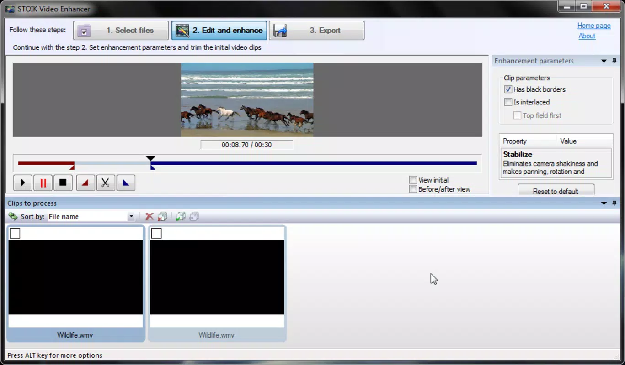Viewport: 625px width, 365px height.
Task: Click the red trim-start marker under the timeline
Action: (x=72, y=167)
